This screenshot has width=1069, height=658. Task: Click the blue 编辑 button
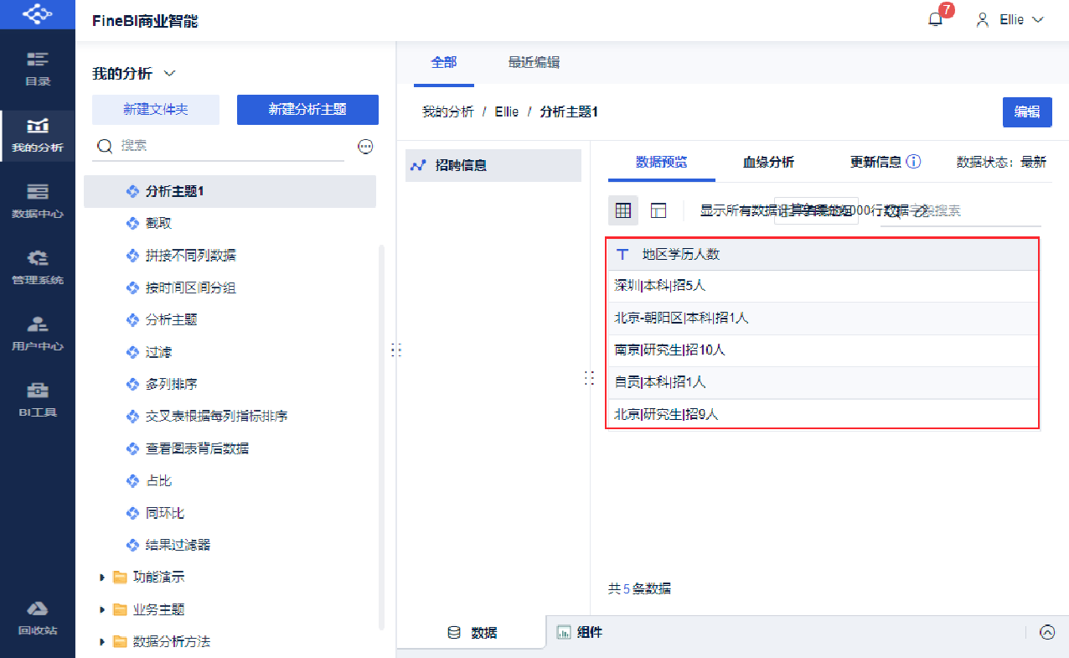pos(1027,112)
